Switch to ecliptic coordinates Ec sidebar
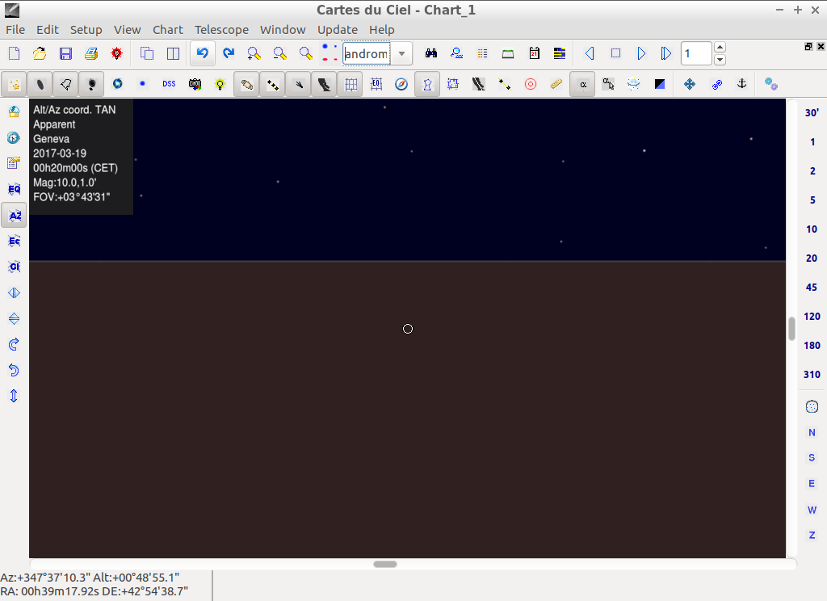 click(x=15, y=242)
